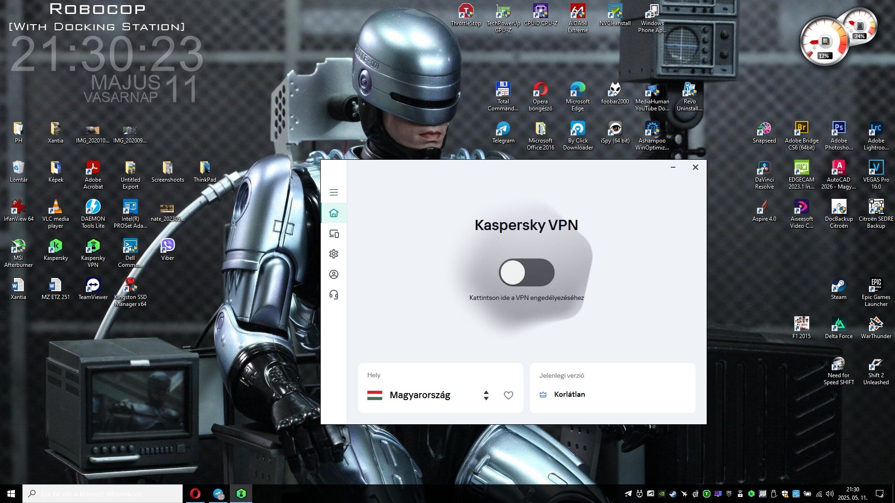Open Opera from the taskbar
Viewport: 895px width, 503px height.
tap(195, 494)
